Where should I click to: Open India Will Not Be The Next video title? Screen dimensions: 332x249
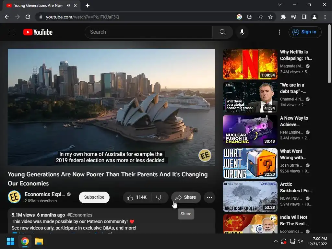click(x=294, y=220)
